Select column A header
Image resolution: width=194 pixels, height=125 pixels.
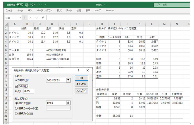point(15,24)
